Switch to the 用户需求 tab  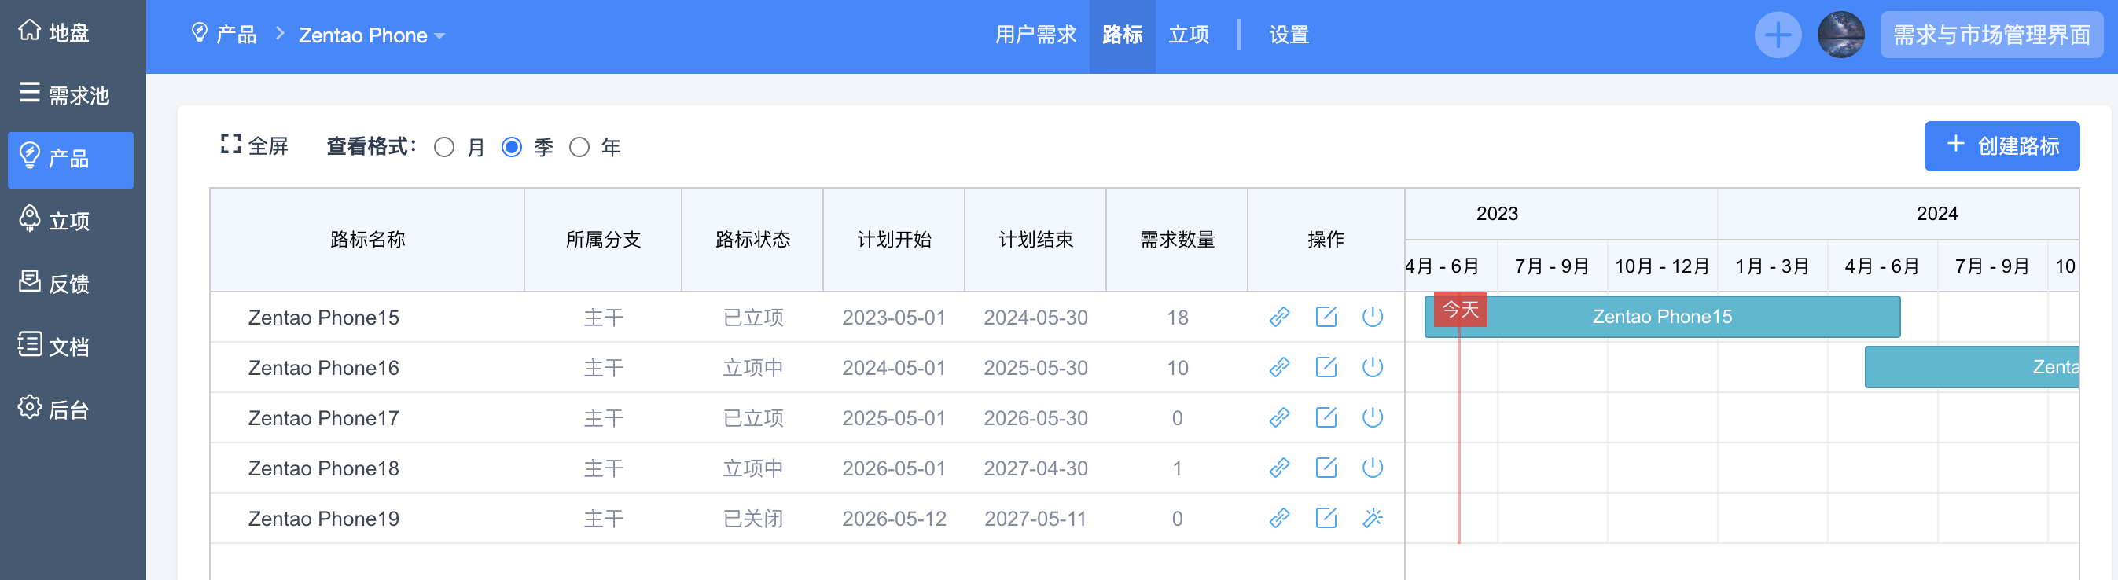click(1035, 35)
